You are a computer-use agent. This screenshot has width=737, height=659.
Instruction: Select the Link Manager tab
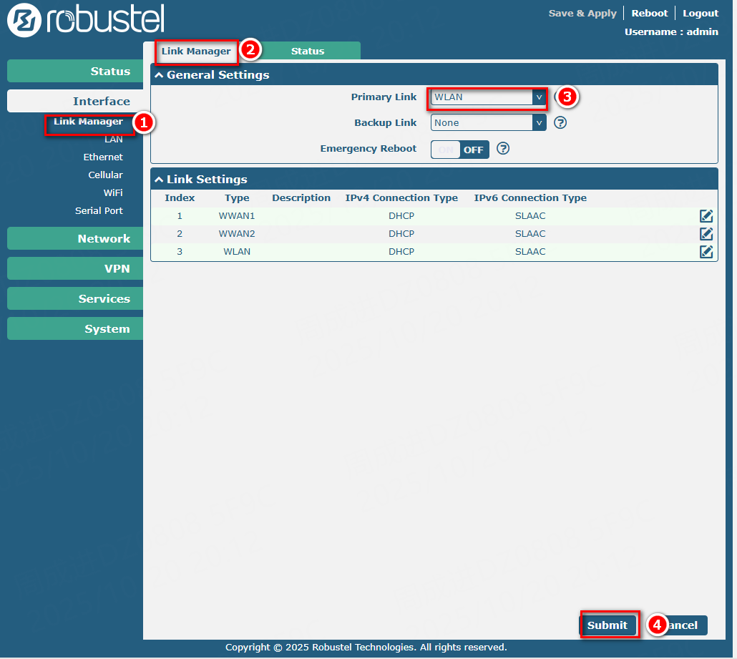195,52
